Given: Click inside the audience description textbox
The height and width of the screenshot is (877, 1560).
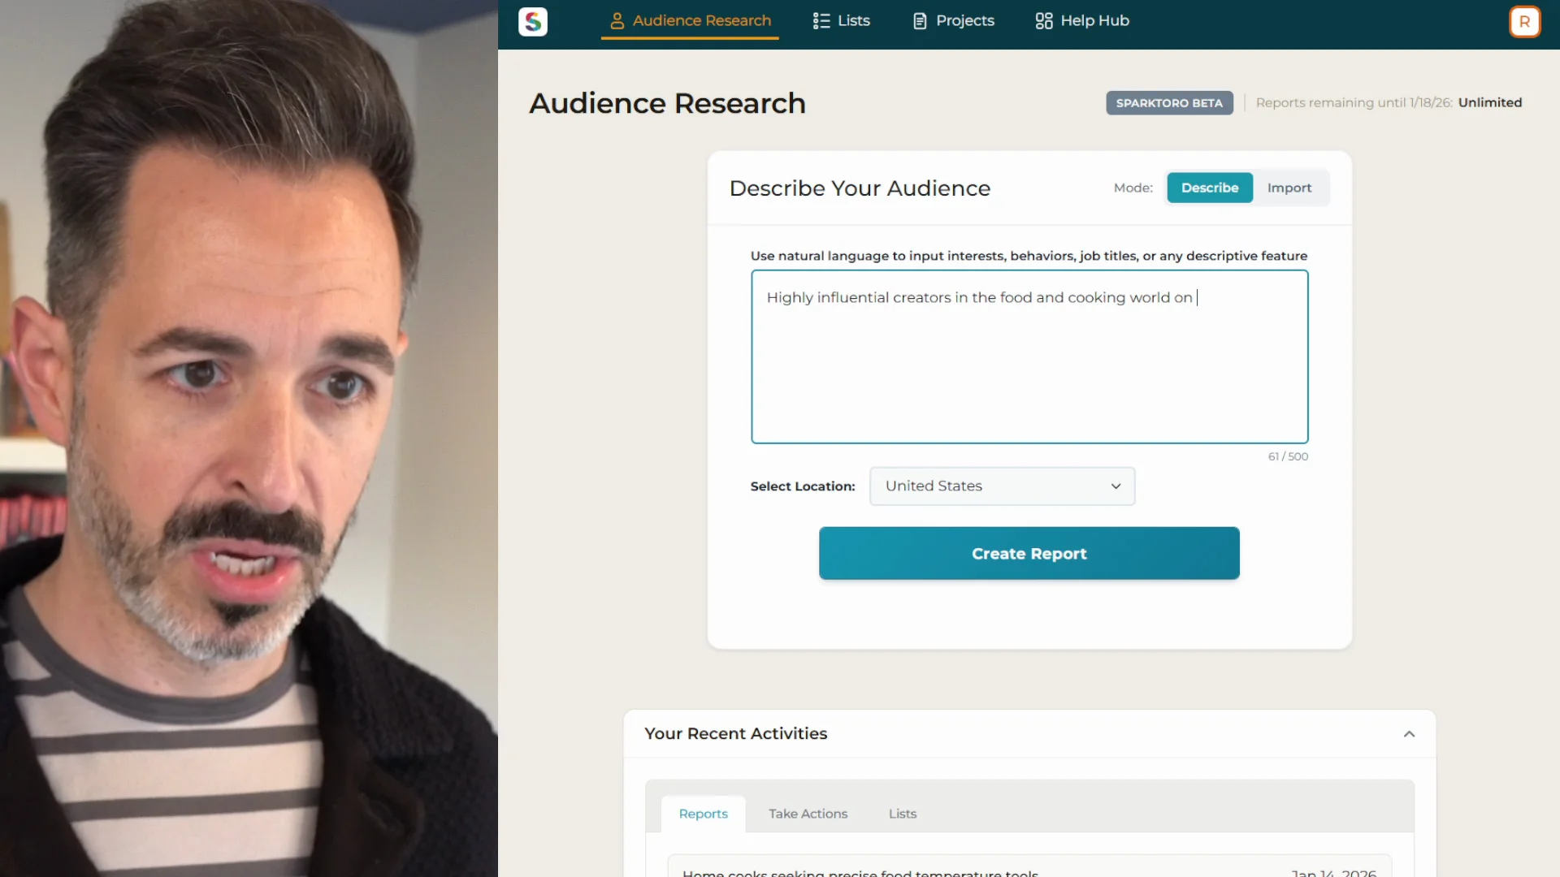Looking at the screenshot, I should 1029,357.
